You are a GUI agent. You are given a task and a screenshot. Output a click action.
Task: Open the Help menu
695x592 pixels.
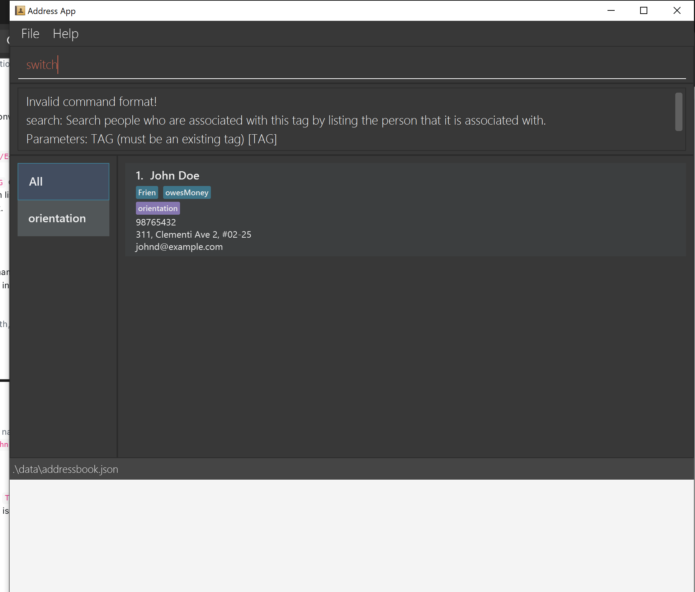[x=66, y=34]
